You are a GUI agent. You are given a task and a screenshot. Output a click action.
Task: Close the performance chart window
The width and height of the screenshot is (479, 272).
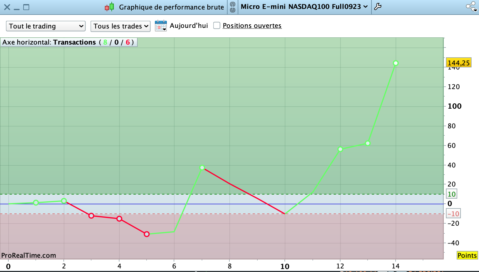pos(7,7)
